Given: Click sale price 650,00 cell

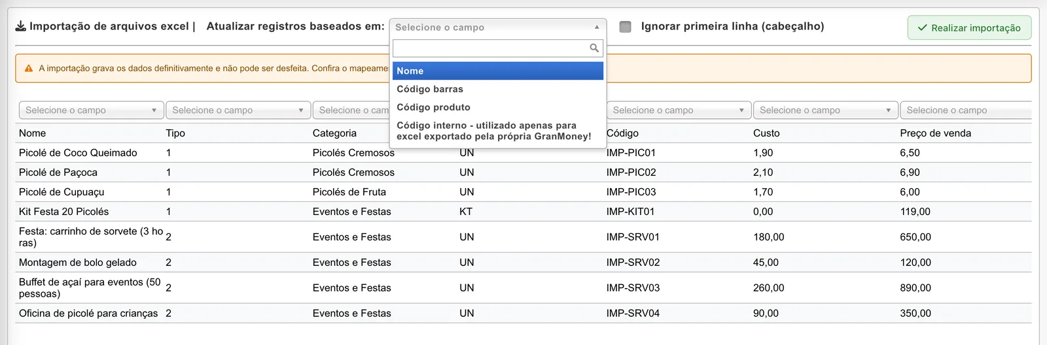Looking at the screenshot, I should [x=915, y=237].
